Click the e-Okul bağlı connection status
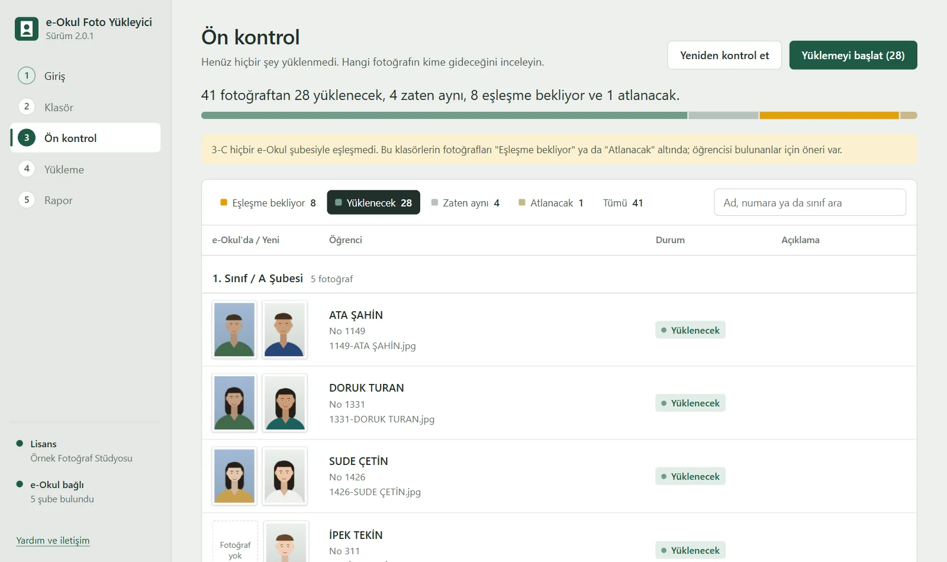This screenshot has width=947, height=562. click(x=55, y=492)
